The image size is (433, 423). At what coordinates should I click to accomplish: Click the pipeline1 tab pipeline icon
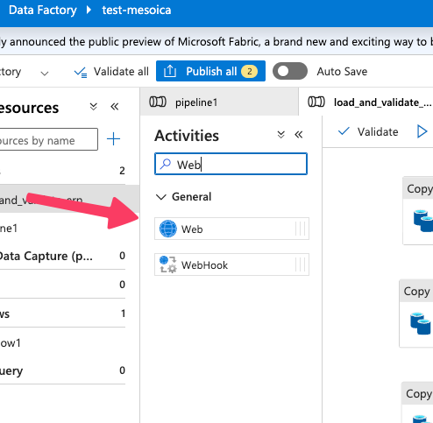point(158,102)
